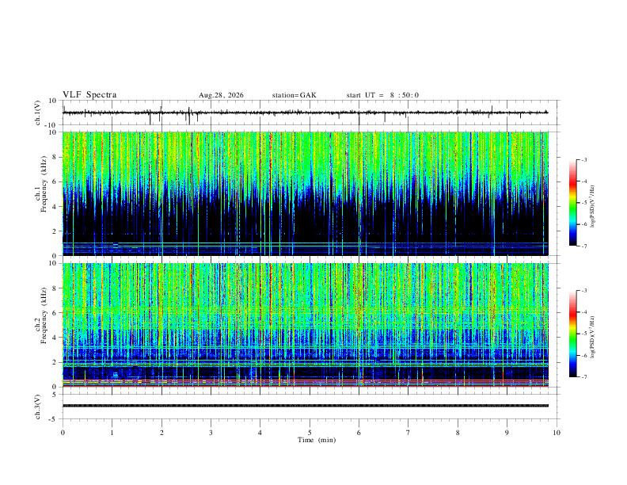Viewport: 627px width, 485px height.
Task: Click the 0 minute tick on time axis
Action: pyautogui.click(x=63, y=433)
